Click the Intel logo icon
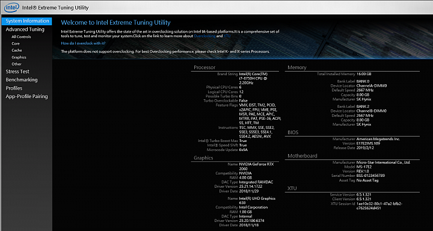Viewport: 433px width, 231px height. pyautogui.click(x=11, y=7)
